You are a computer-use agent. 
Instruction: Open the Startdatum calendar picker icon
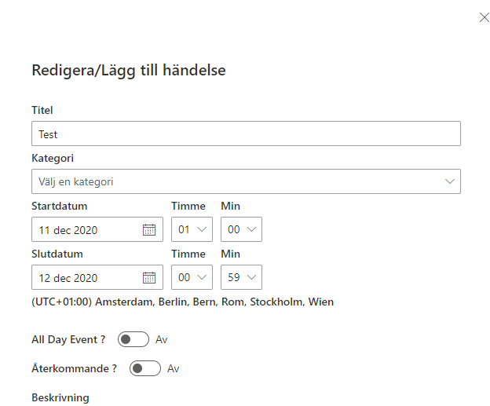[149, 230]
